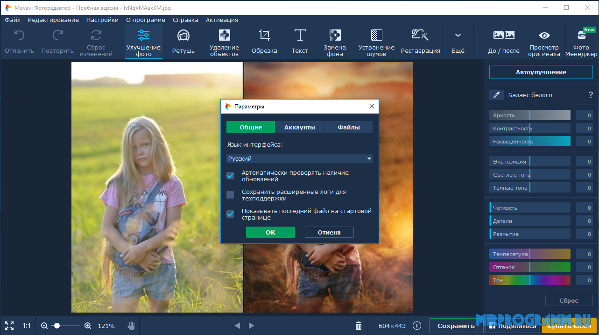
Task: Toggle Показывать последний файл checkbox
Action: (x=230, y=214)
